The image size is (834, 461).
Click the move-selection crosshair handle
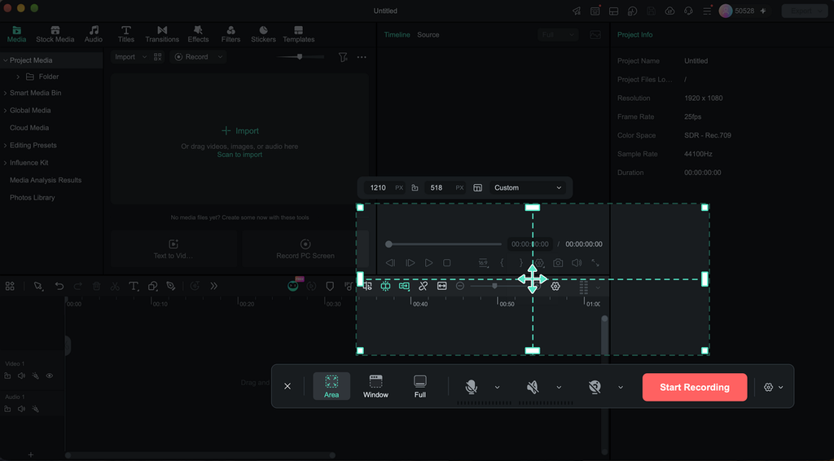533,279
